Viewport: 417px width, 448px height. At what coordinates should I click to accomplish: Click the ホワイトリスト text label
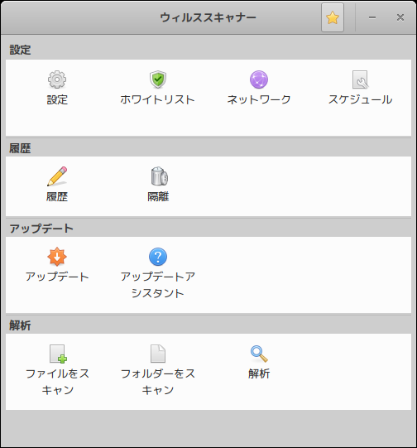pyautogui.click(x=157, y=99)
